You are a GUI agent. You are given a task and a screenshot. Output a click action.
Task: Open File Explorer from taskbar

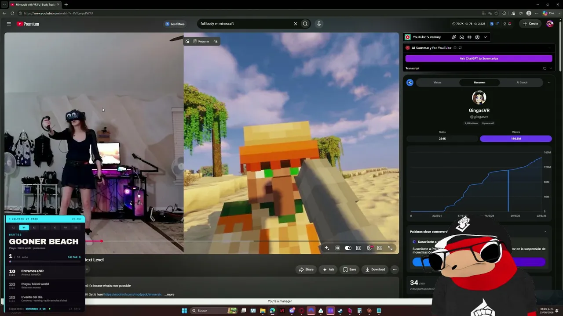263,311
